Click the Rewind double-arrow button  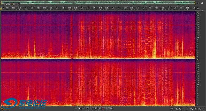pyautogui.click(x=91, y=109)
